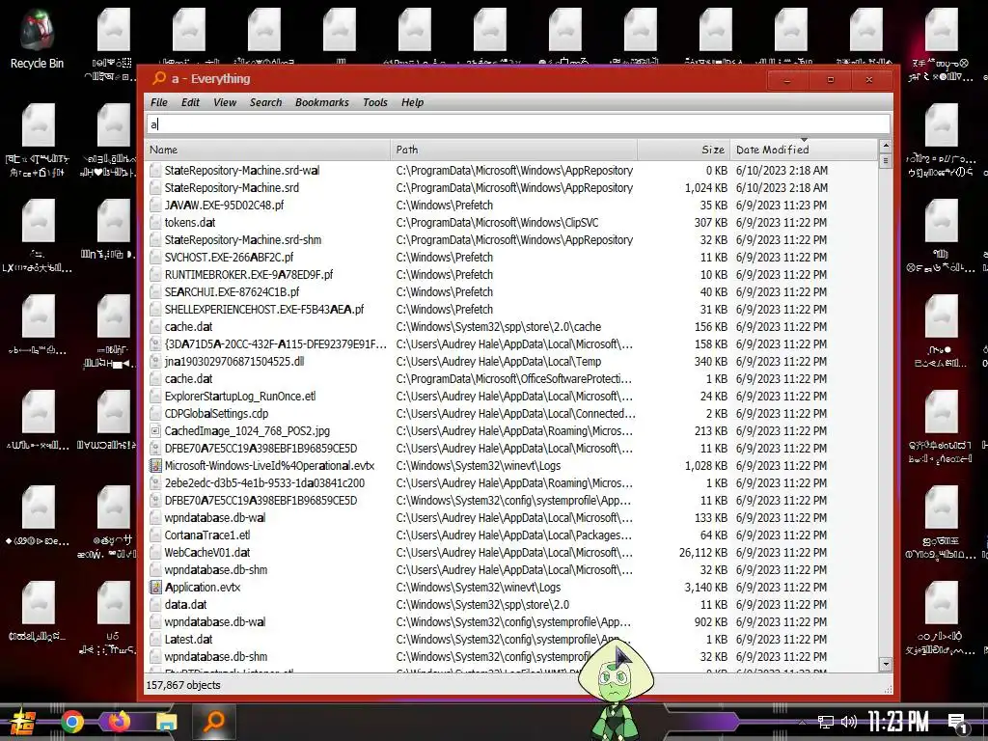Select icon of ExplorerStartupLog_RunOnce.etl

click(155, 397)
